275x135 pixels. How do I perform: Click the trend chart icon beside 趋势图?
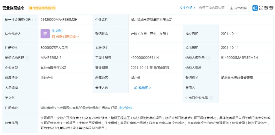[x=136, y=88]
